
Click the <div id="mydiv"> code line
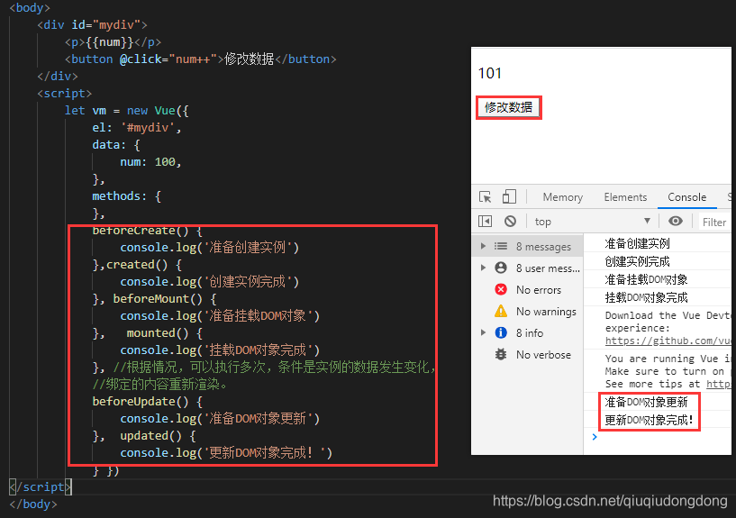pyautogui.click(x=92, y=25)
